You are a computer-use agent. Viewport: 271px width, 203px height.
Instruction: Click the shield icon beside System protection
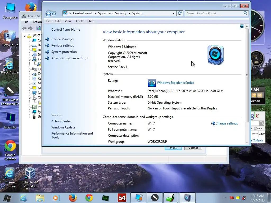pos(47,52)
